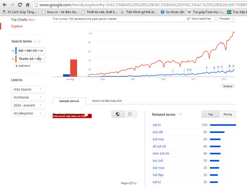Open the 'Tiến Minh gỡ thế đi...' bookmark

point(139,12)
